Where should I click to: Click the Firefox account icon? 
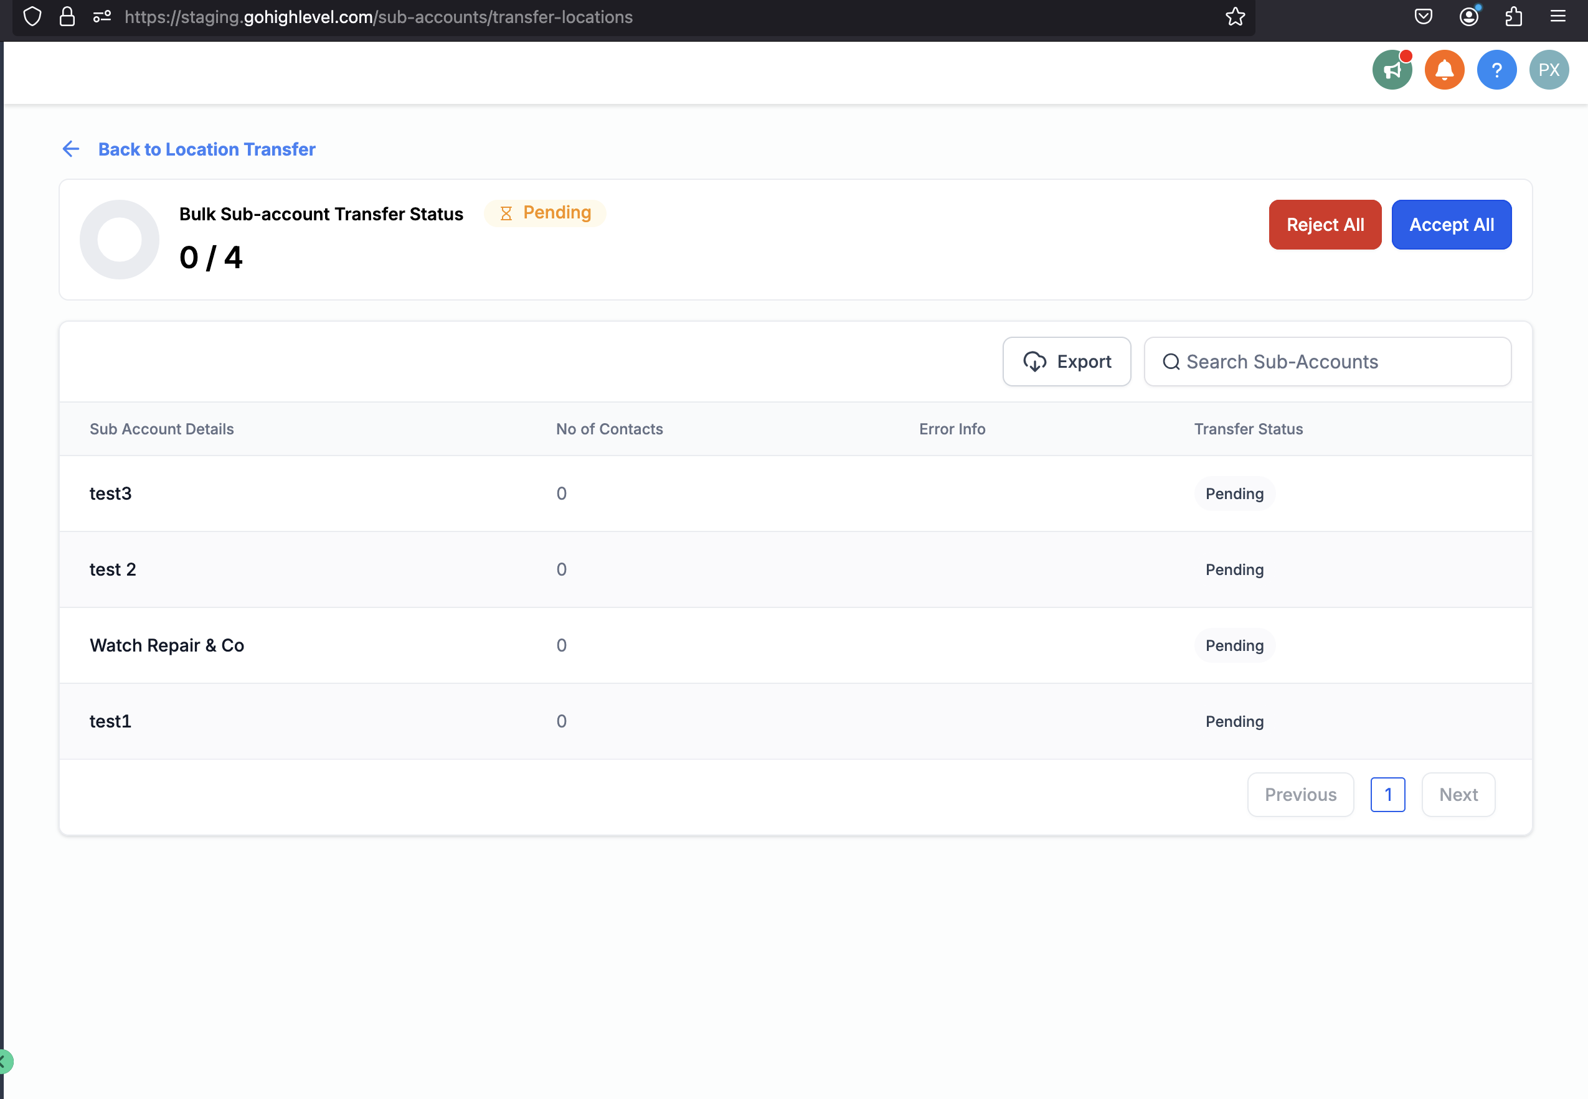click(1468, 17)
